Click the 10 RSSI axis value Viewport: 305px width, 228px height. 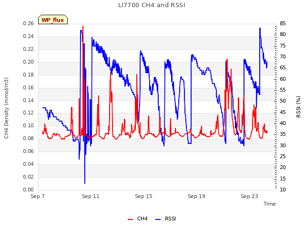tap(283, 190)
